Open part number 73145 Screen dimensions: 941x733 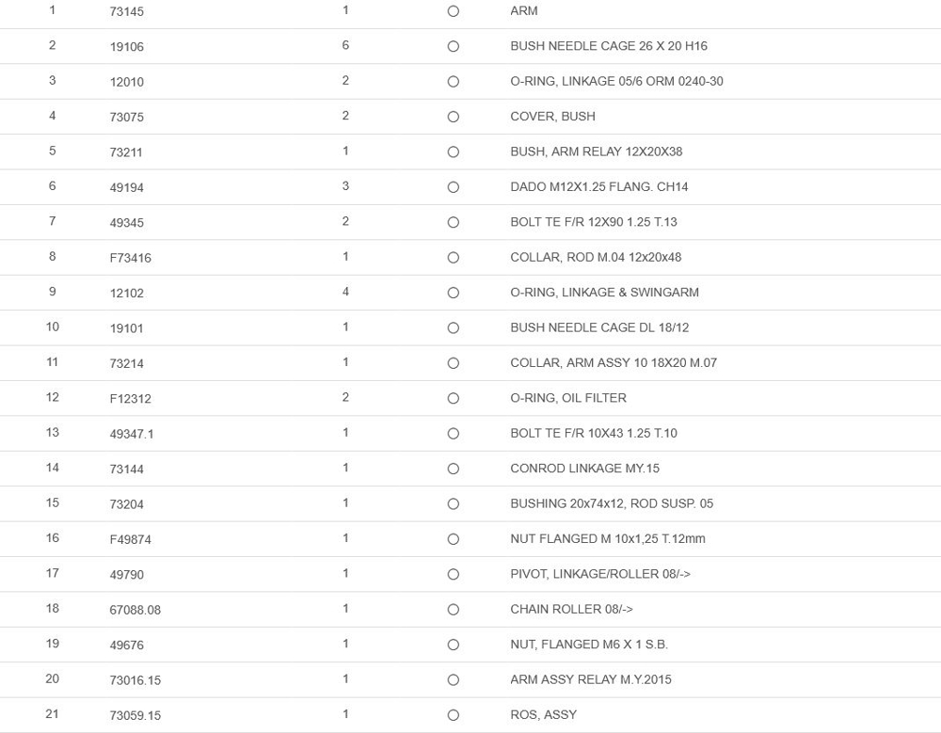click(x=127, y=11)
